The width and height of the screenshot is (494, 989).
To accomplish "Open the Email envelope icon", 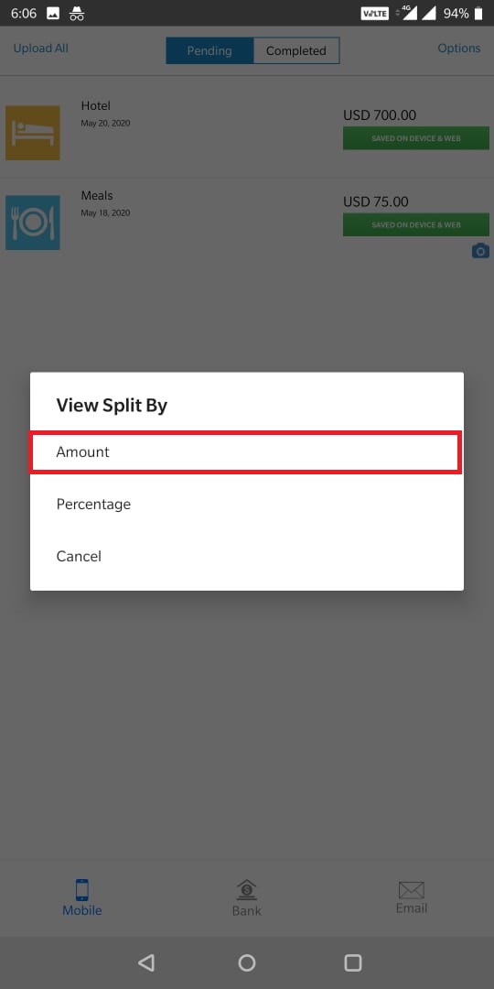I will 412,891.
